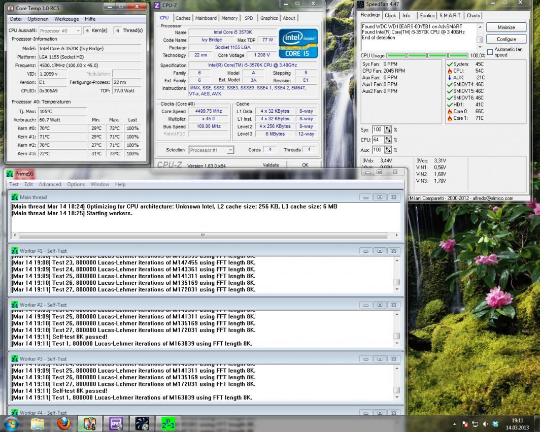The width and height of the screenshot is (540, 432).
Task: Switch to Memory tab in CPU-Z
Action: tap(229, 18)
